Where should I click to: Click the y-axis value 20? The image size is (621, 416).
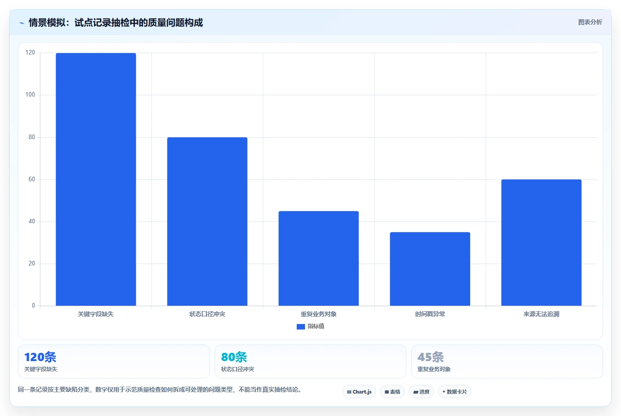point(32,264)
